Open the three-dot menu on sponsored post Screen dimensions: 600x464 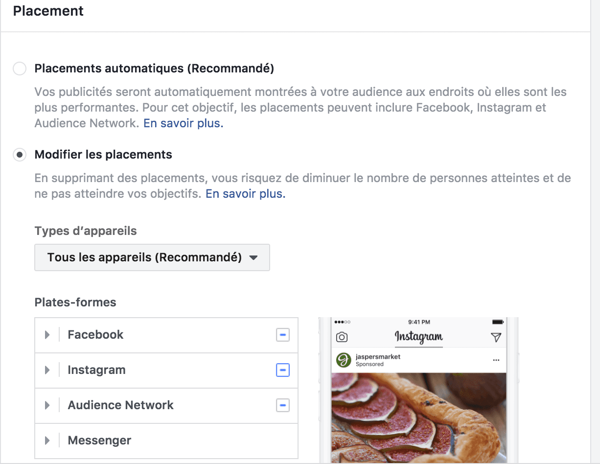(496, 360)
